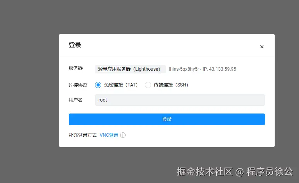Click the info icon beside VNC登录
Image resolution: width=299 pixels, height=183 pixels.
(x=123, y=135)
